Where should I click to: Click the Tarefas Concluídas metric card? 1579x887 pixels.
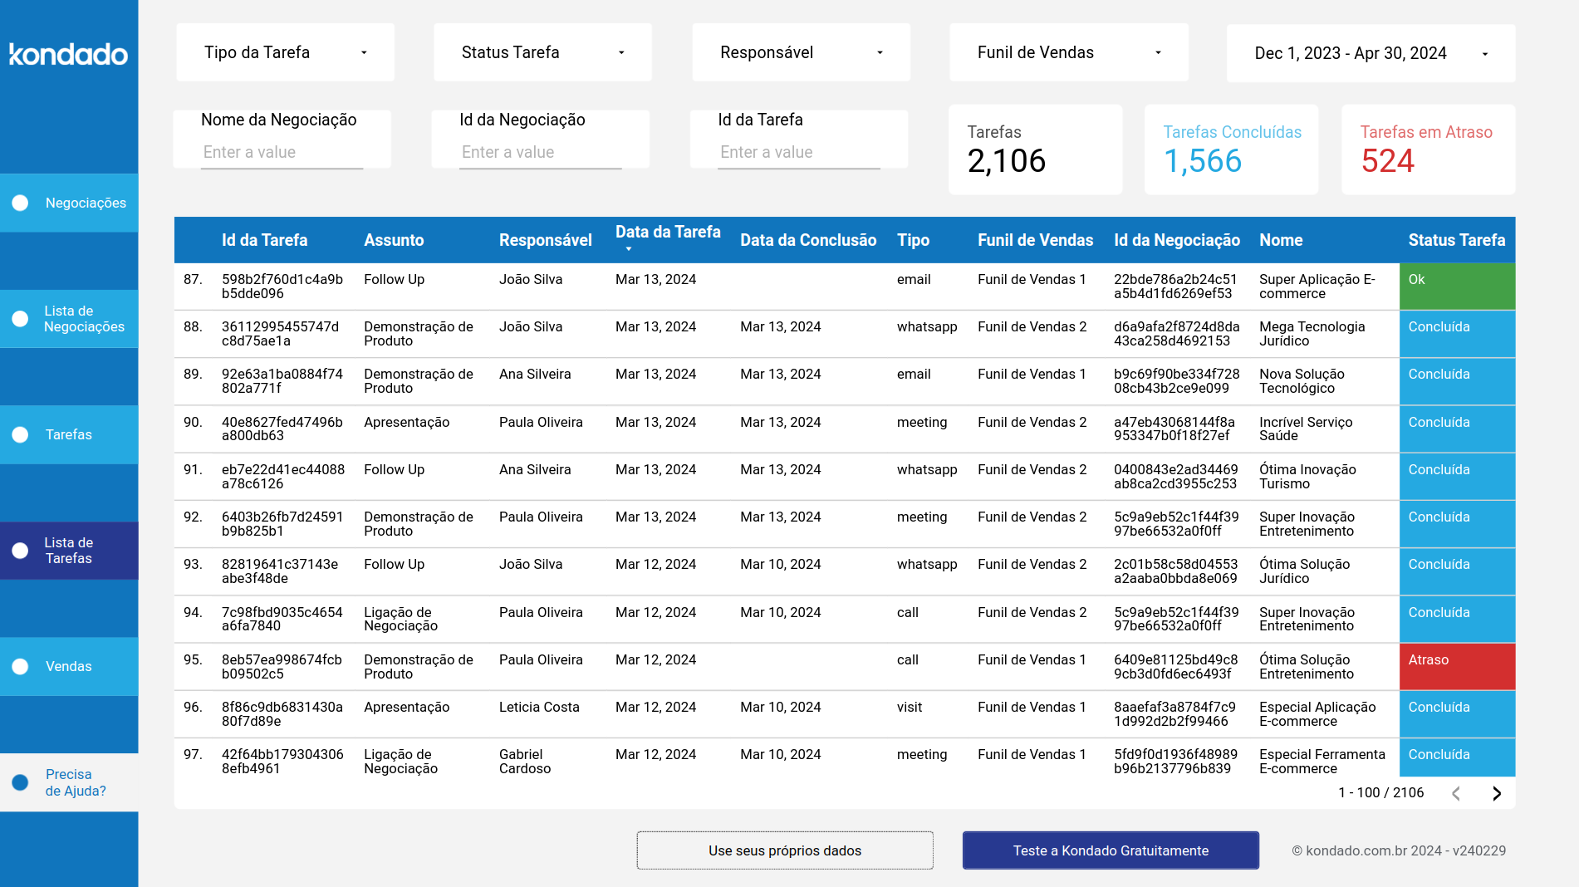tap(1231, 149)
